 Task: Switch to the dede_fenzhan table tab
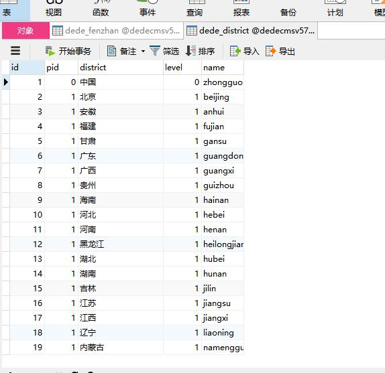(117, 31)
